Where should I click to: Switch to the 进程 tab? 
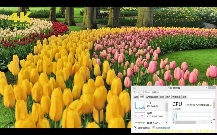click(x=136, y=97)
